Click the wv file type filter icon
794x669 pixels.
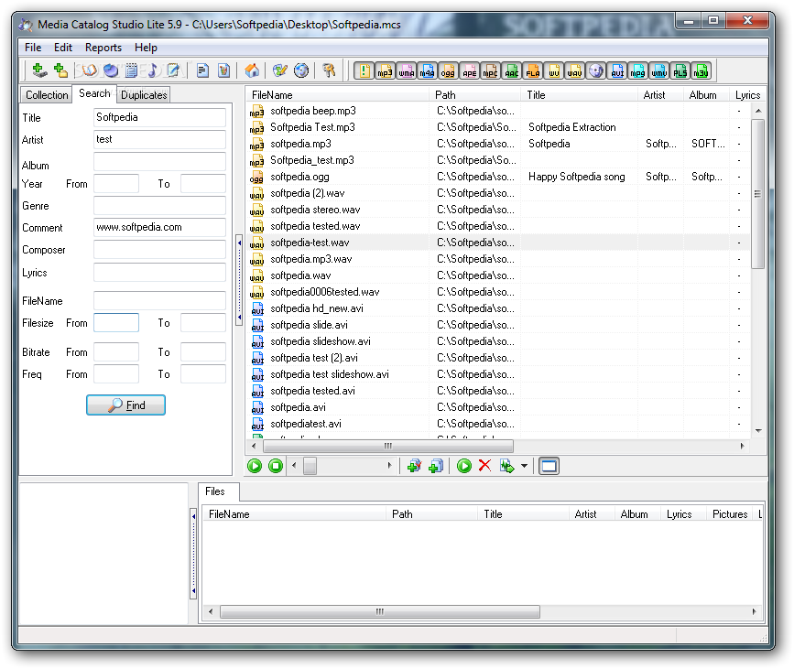[554, 70]
